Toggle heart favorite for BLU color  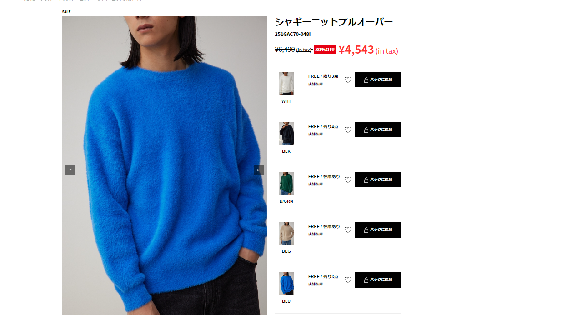[x=348, y=280]
